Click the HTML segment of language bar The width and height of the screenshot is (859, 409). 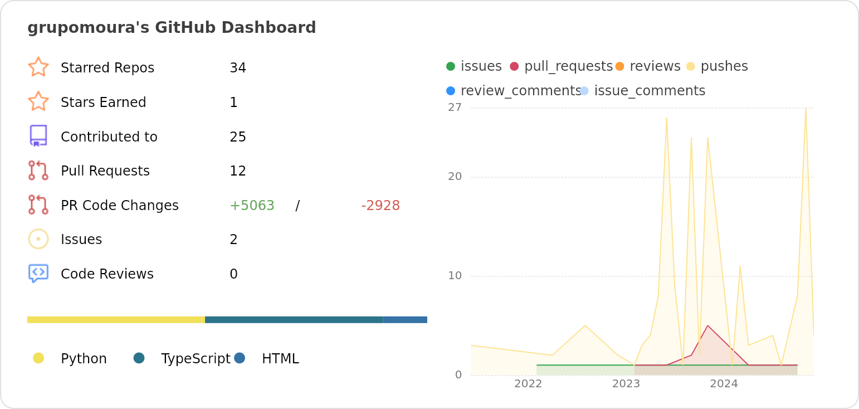405,320
